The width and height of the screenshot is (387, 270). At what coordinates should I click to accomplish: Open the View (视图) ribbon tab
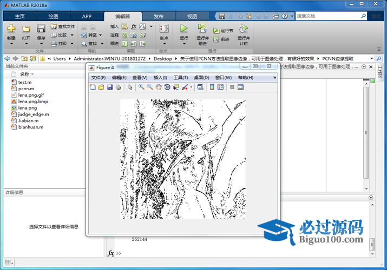[192, 17]
